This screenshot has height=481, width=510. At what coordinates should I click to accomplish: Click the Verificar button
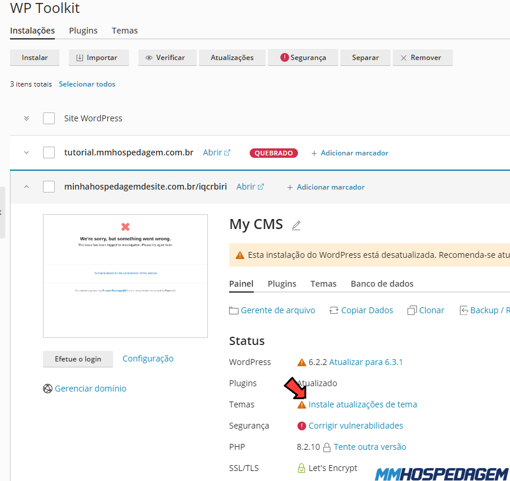tap(167, 58)
